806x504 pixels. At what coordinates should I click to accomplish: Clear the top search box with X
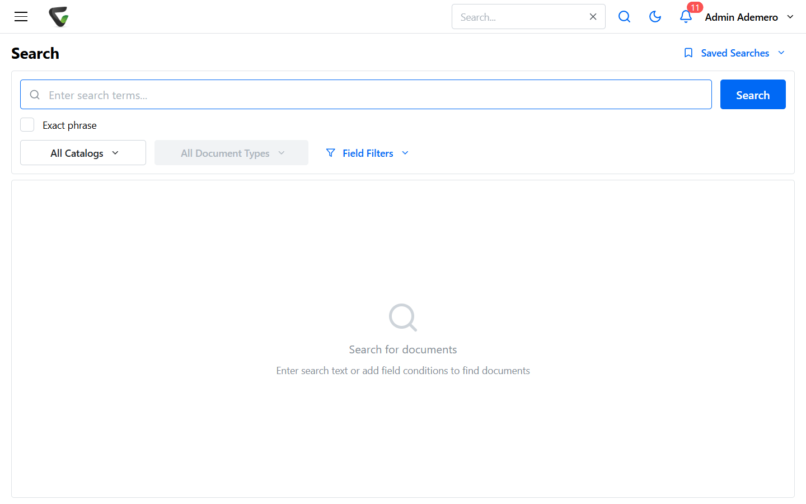(x=593, y=17)
